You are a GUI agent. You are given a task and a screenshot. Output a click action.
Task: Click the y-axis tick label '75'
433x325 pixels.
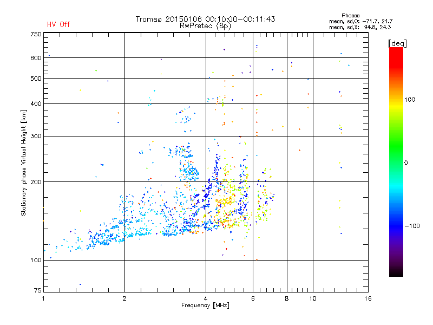tap(38, 290)
